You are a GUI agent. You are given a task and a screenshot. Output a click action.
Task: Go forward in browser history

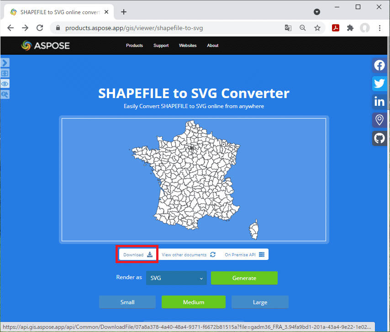pyautogui.click(x=25, y=28)
